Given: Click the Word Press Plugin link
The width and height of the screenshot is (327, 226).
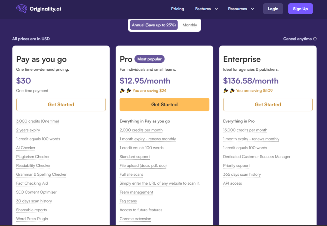Looking at the screenshot, I should coord(32,219).
